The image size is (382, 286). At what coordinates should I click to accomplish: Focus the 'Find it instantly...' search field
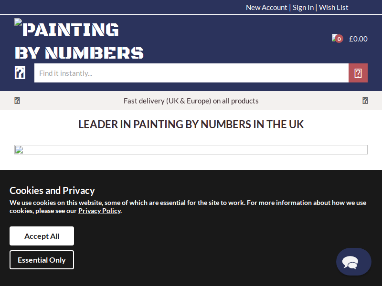pos(191,73)
